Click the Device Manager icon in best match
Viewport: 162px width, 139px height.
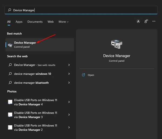(10, 45)
